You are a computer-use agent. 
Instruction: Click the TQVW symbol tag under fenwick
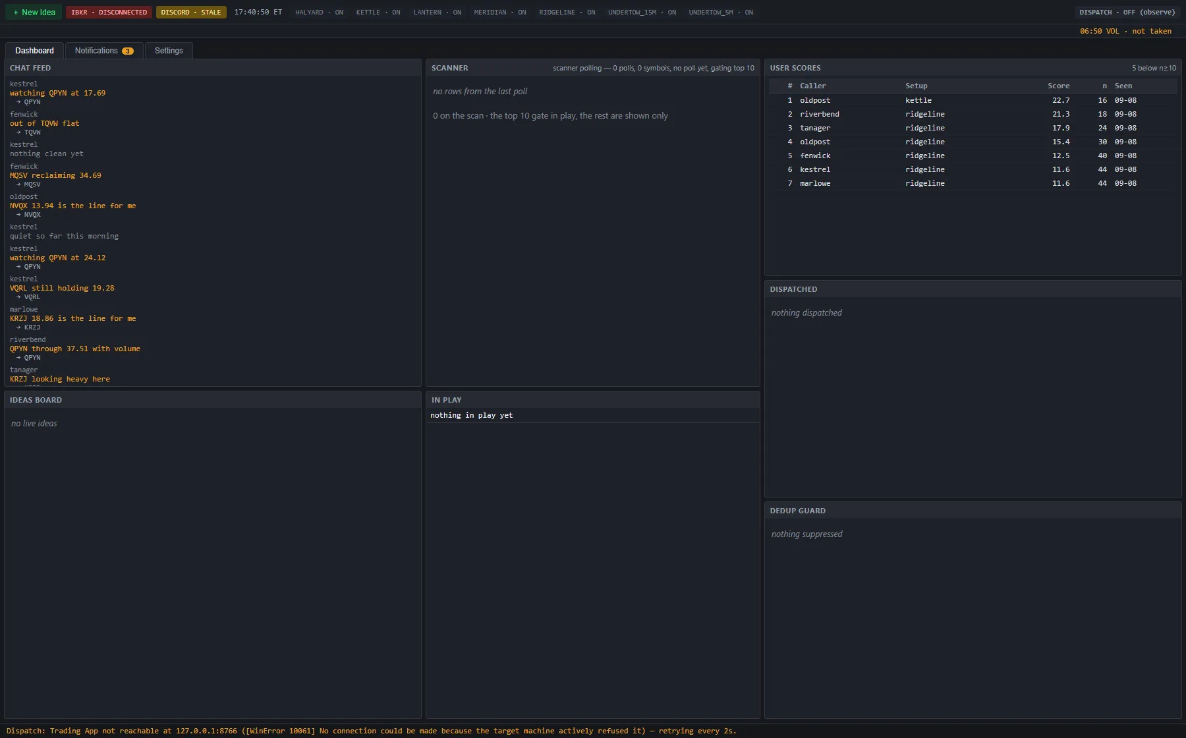[x=32, y=132]
